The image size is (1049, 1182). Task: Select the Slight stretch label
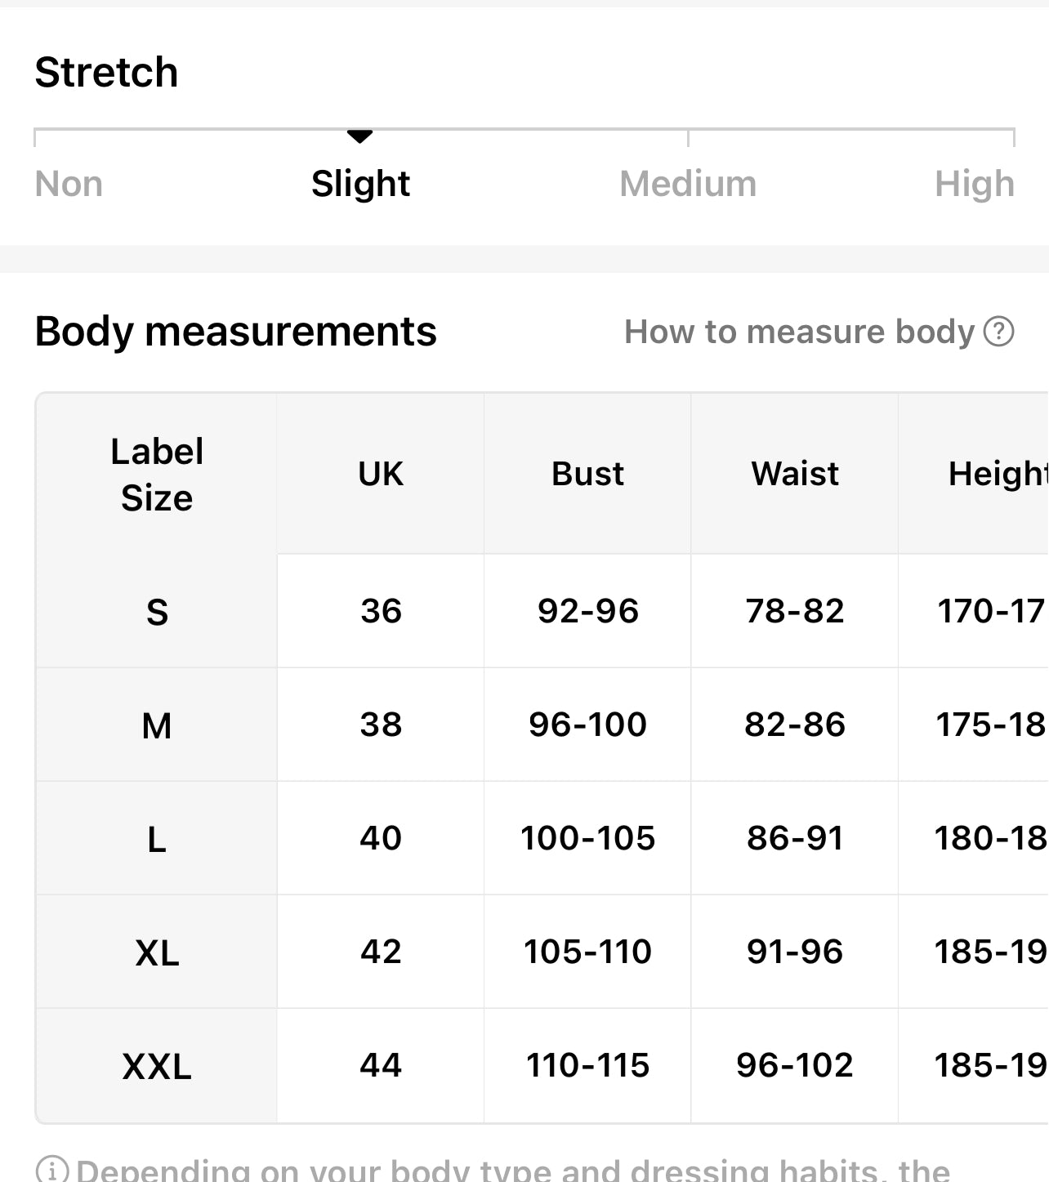[360, 184]
